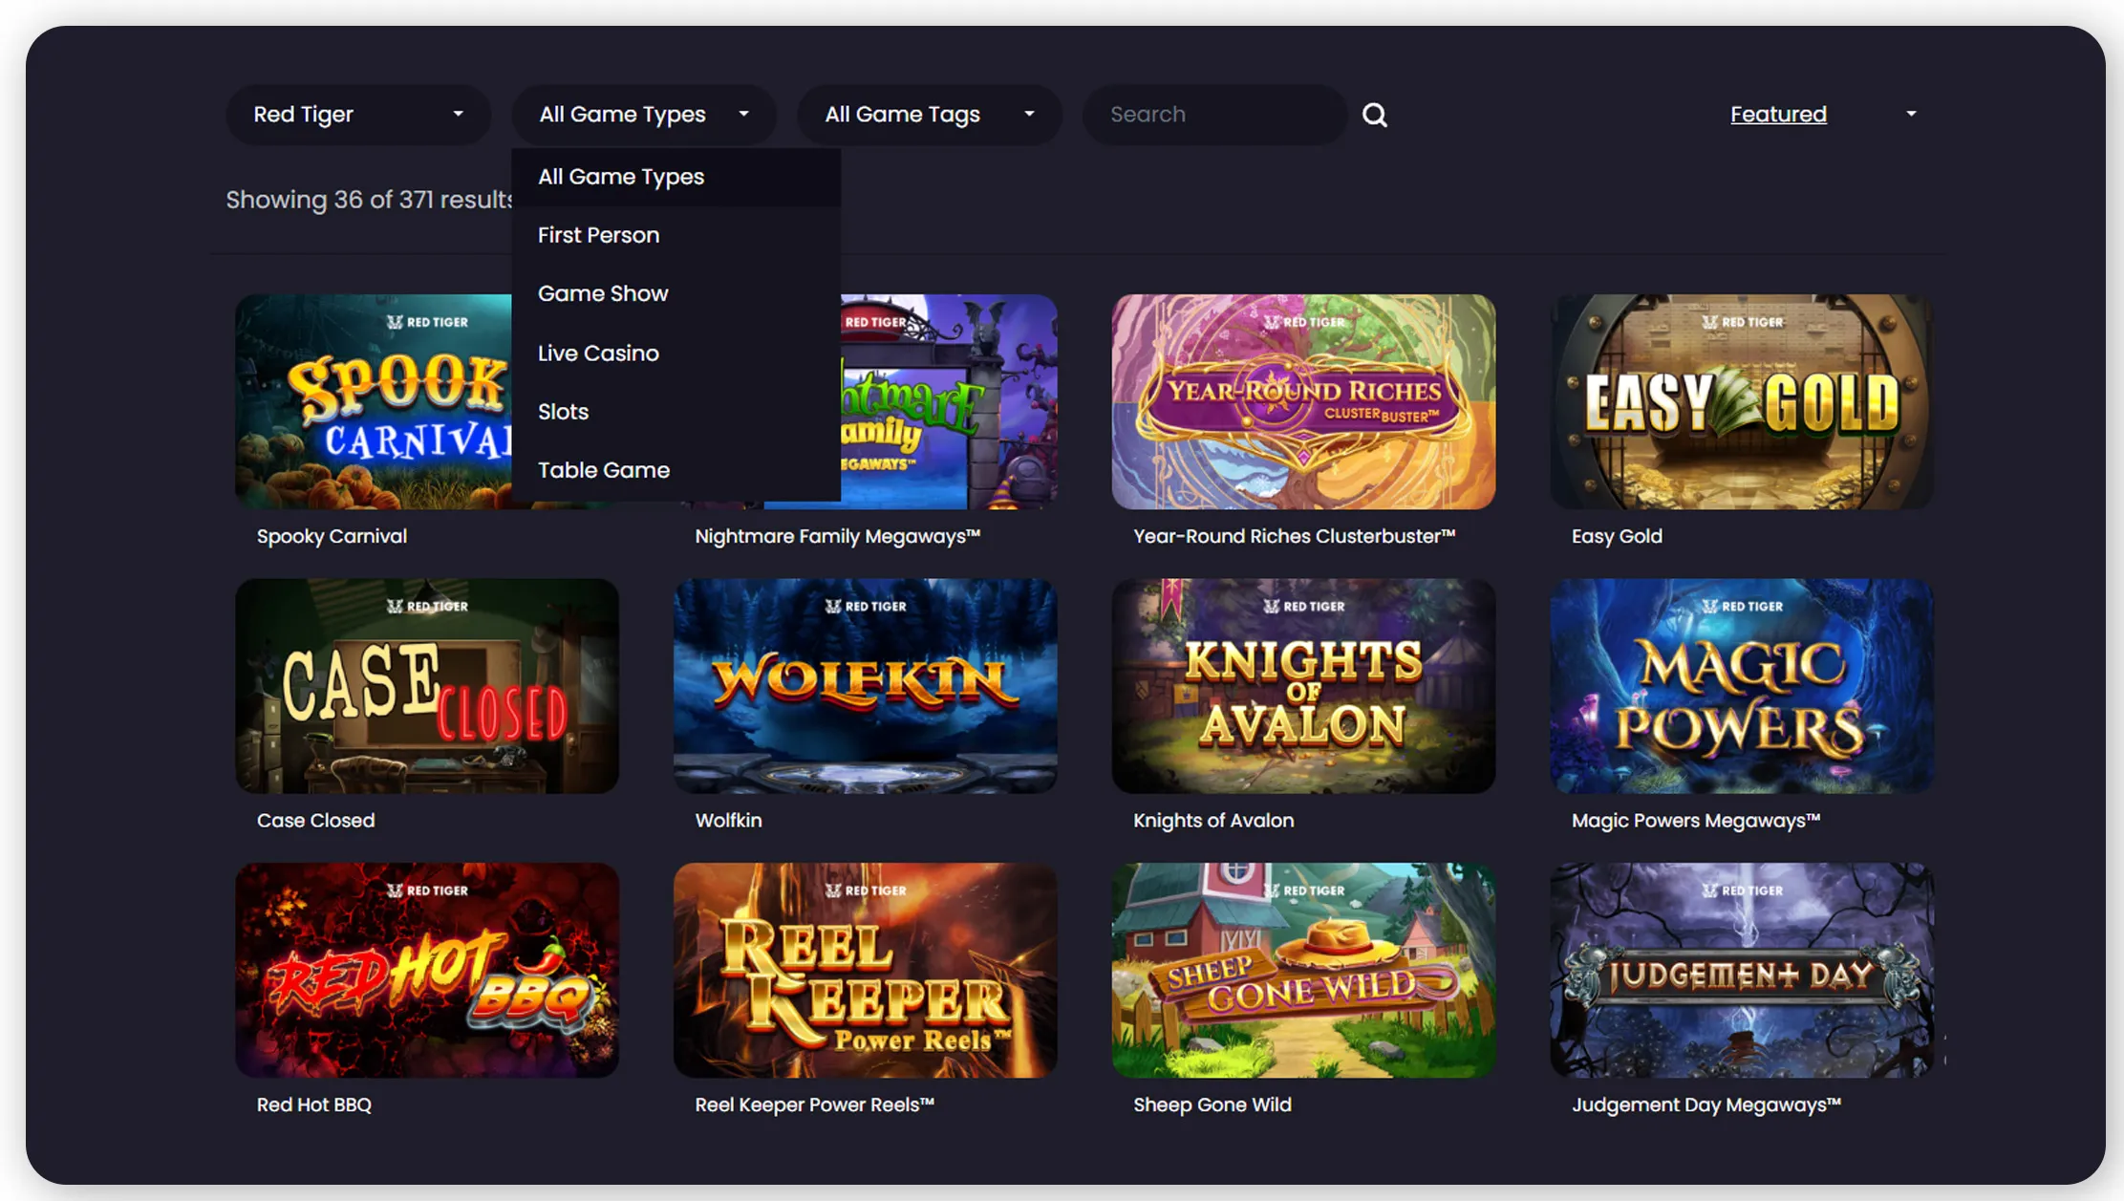This screenshot has height=1201, width=2124.
Task: Open Red Hot BBQ game image
Action: pos(427,970)
